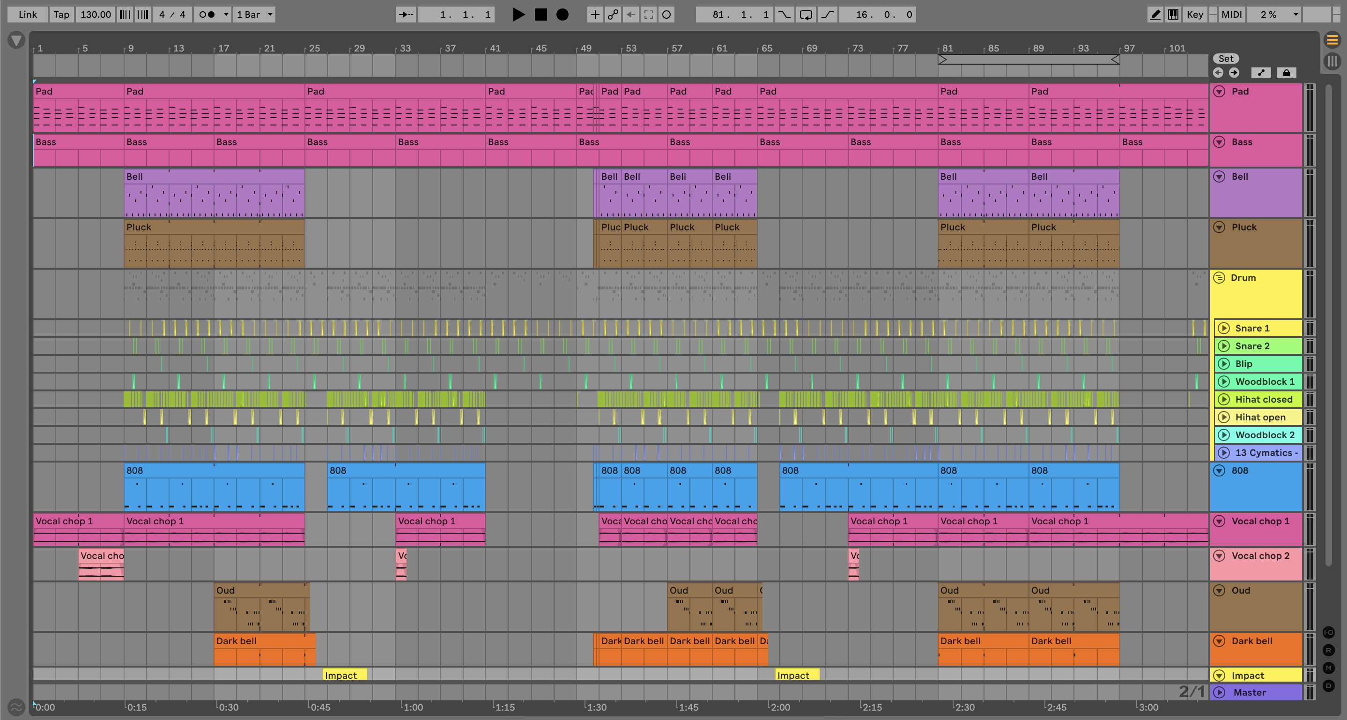Screen dimensions: 1347x720
Task: Toggle the arrangement Loop switch
Action: pos(806,15)
